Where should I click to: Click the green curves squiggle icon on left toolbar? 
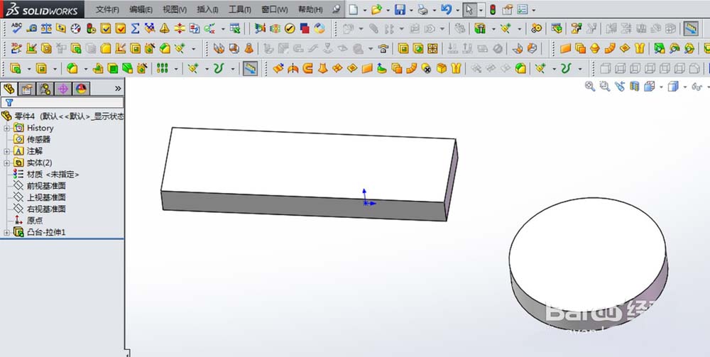[x=219, y=68]
